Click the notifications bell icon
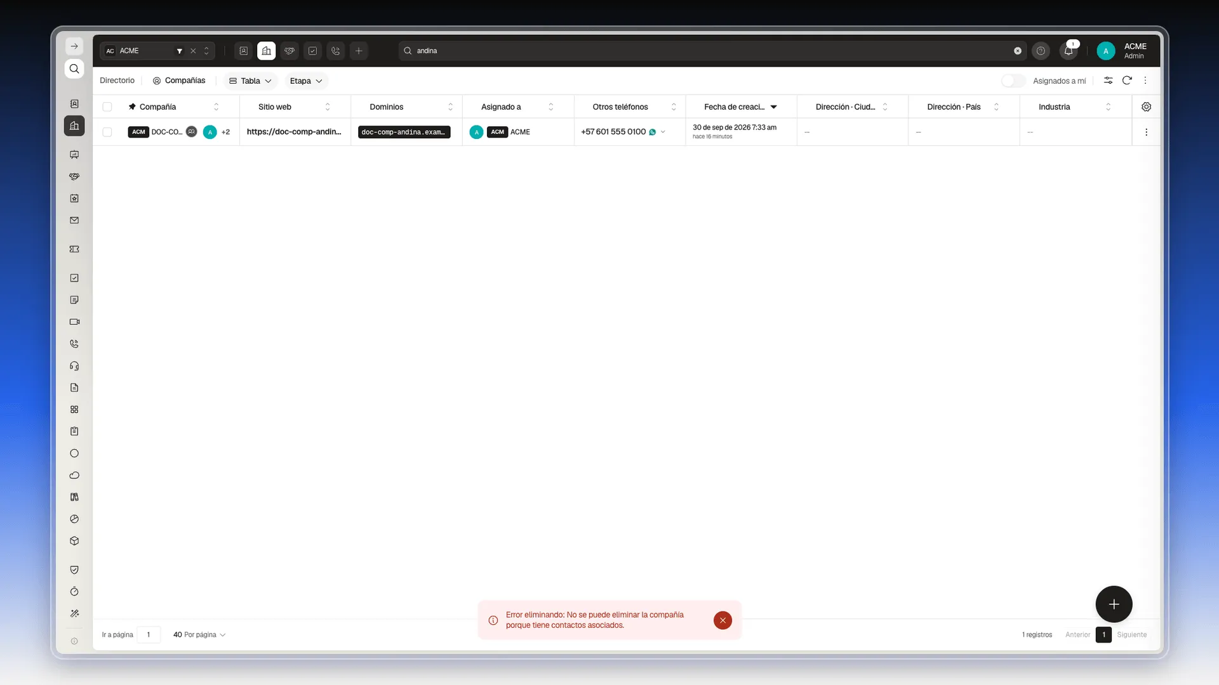 1069,51
